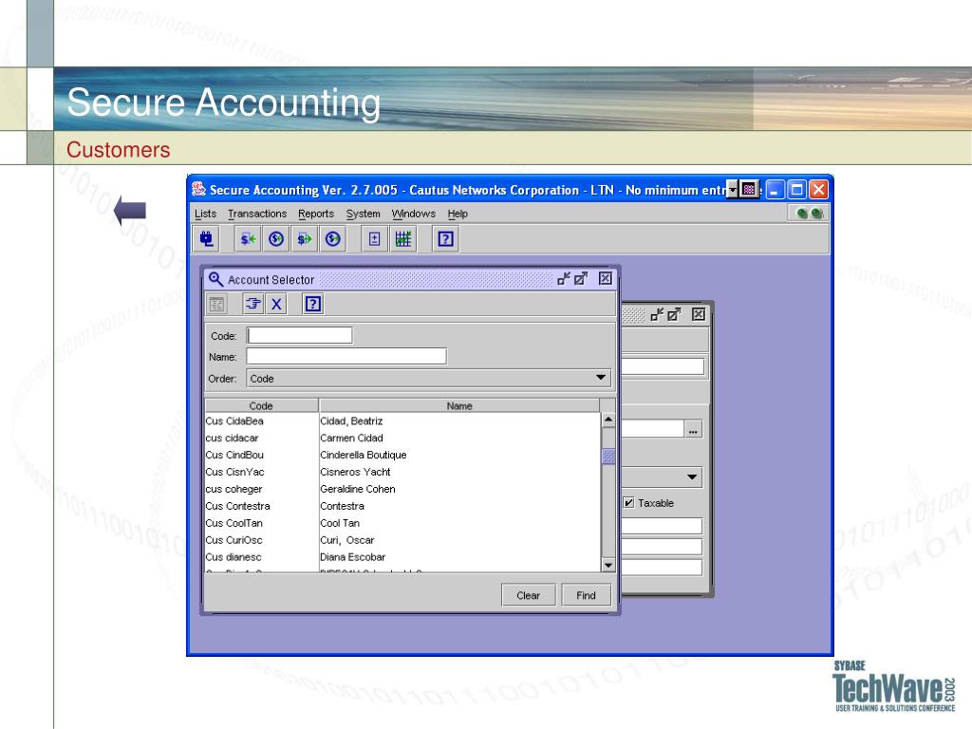Open the Transactions menu

tap(257, 214)
